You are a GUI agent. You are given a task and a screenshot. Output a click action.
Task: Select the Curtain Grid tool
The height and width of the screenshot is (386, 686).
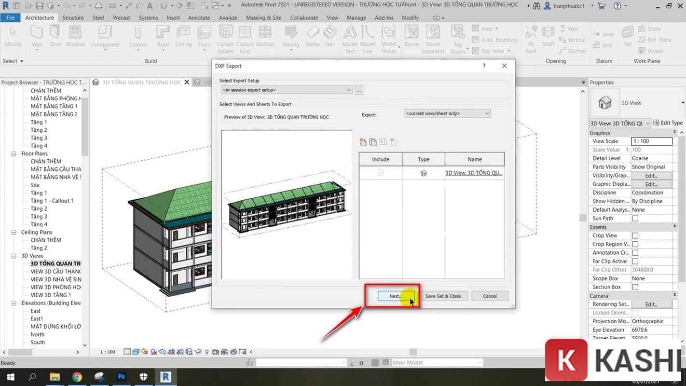(x=245, y=39)
